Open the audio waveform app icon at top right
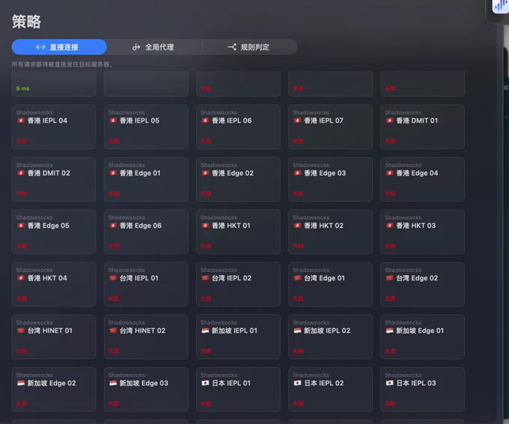 [500, 6]
